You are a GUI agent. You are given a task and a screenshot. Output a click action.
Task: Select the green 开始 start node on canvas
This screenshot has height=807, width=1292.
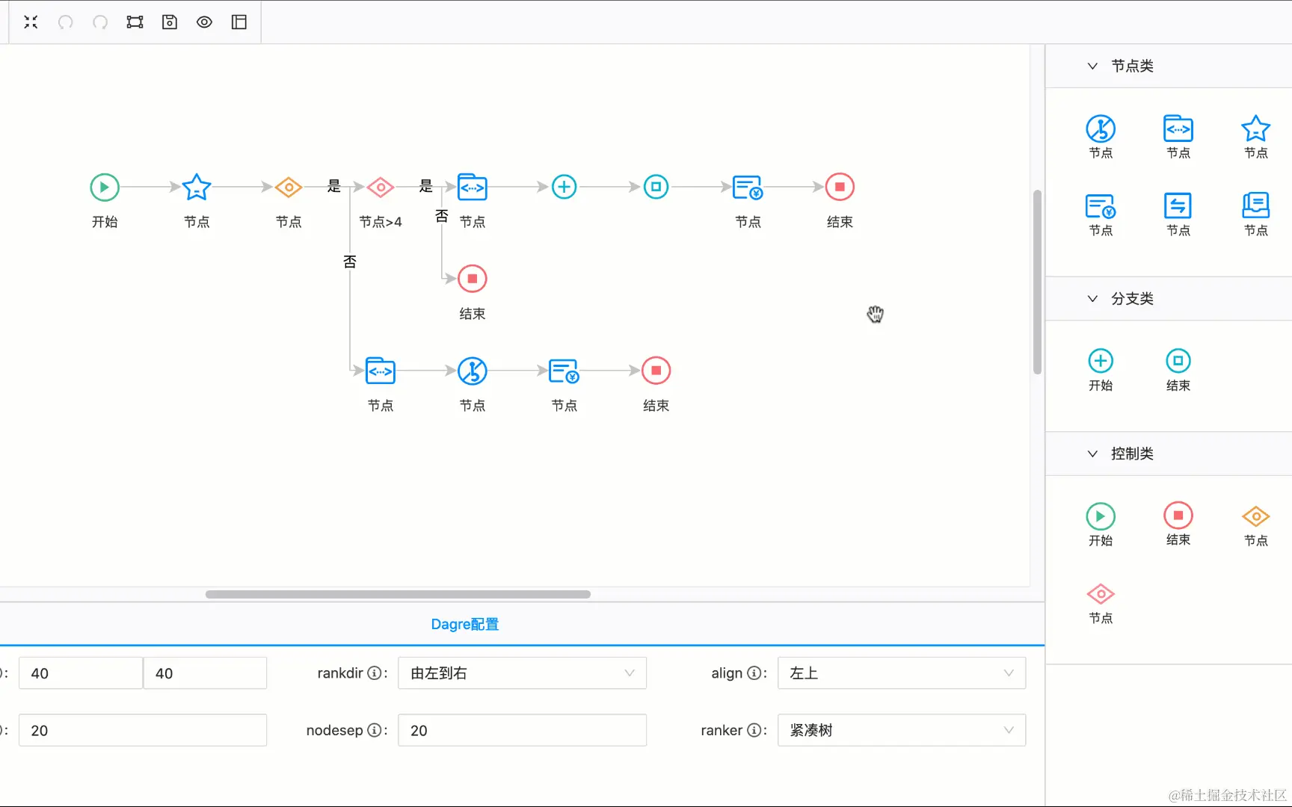(105, 187)
